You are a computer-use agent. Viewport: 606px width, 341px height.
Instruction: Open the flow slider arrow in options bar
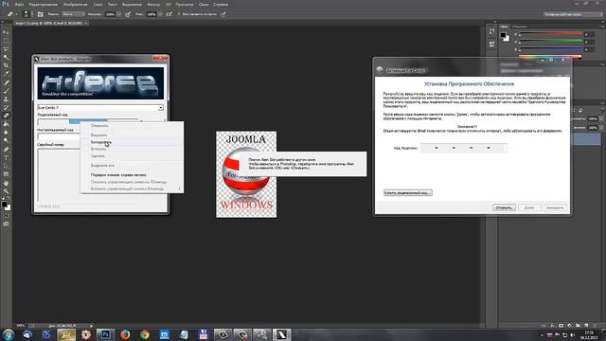click(x=160, y=14)
